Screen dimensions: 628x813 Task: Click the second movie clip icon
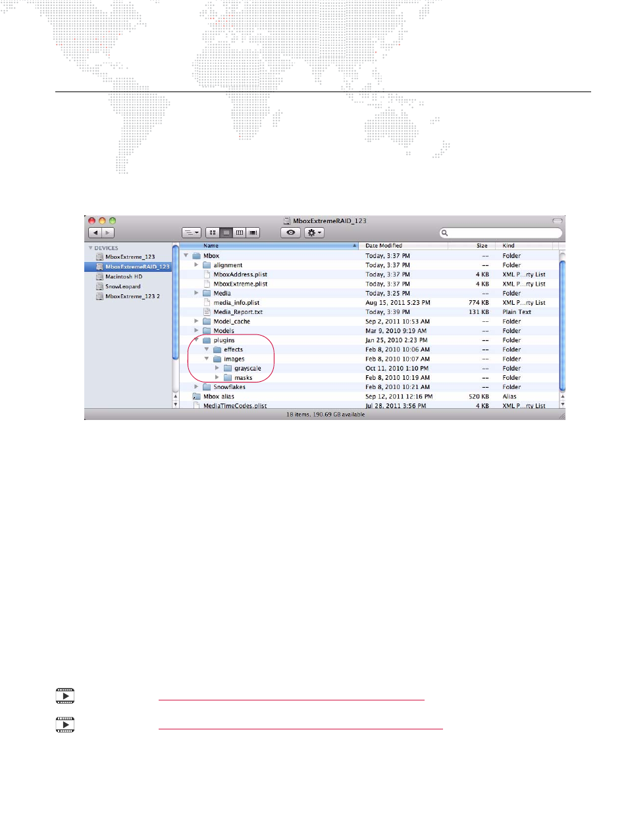(65, 725)
